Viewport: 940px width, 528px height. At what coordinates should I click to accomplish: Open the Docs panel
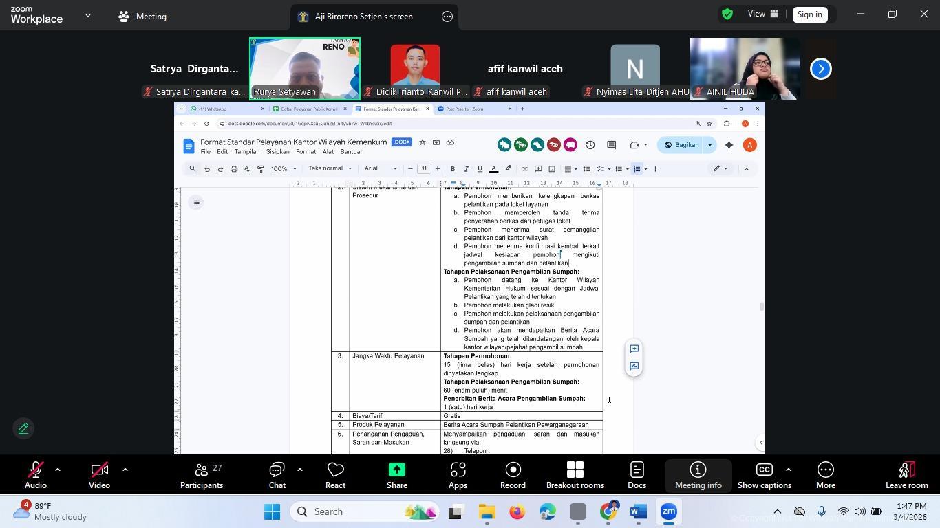[637, 475]
